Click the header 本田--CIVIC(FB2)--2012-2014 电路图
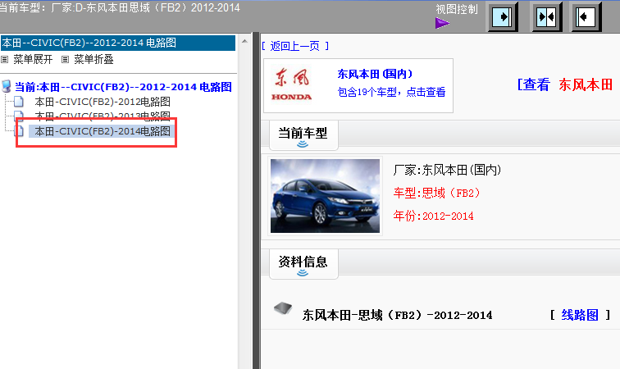This screenshot has width=620, height=369. pos(118,43)
